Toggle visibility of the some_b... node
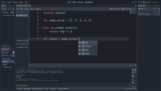The height and width of the screenshot is (91, 161). [13, 15]
